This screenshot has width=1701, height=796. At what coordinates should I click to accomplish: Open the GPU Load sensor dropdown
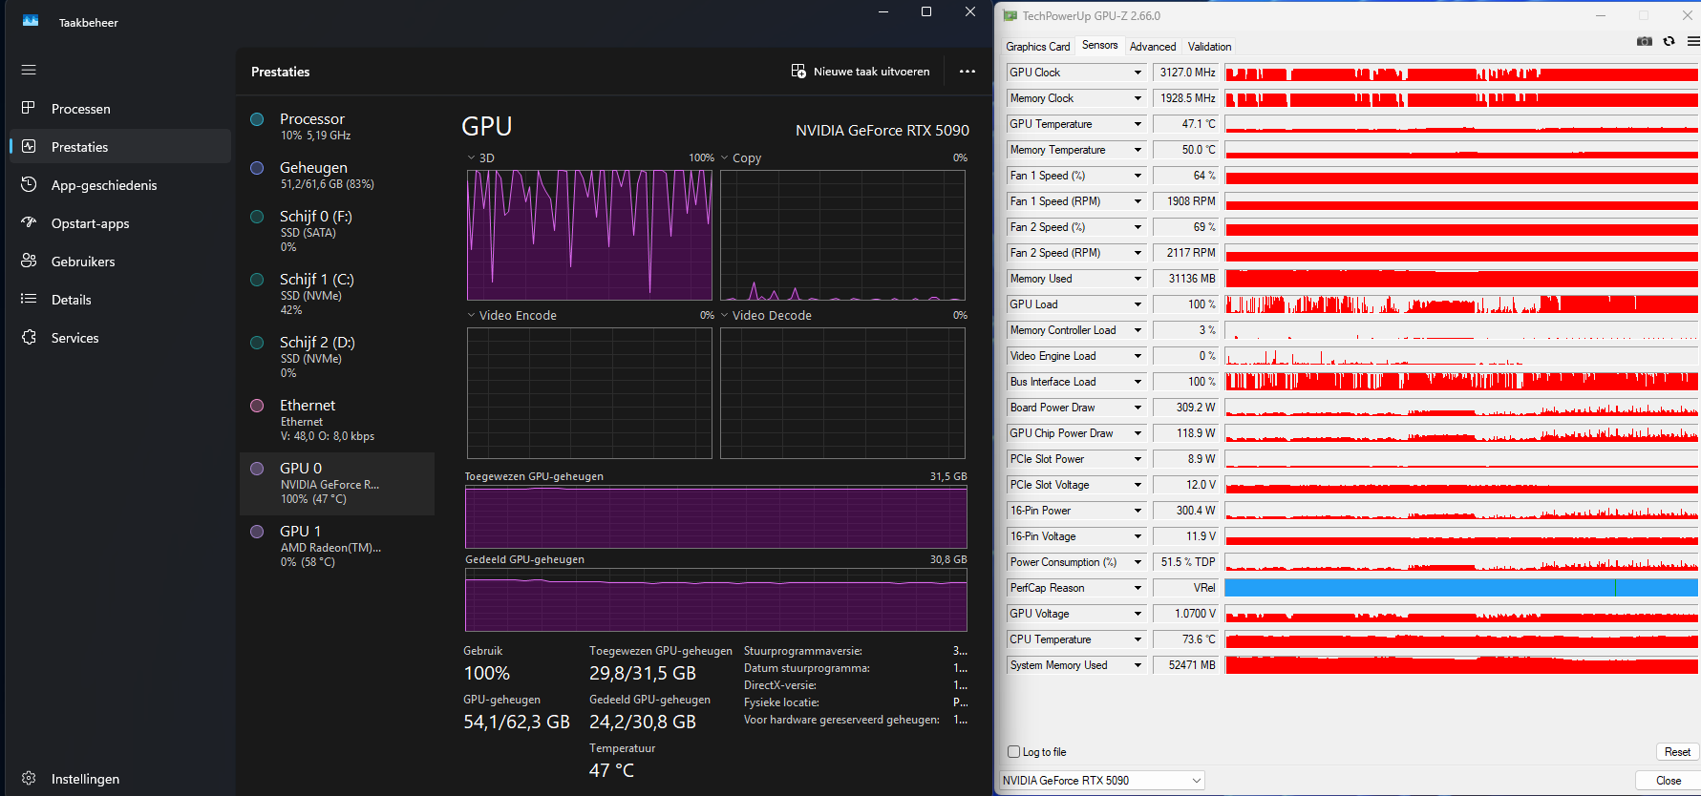click(1138, 304)
